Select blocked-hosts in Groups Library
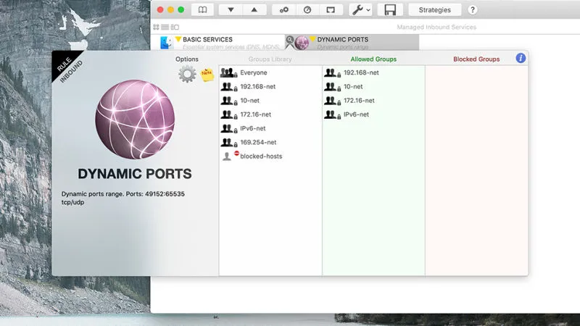Screen dimensions: 580x326 [x=261, y=156]
